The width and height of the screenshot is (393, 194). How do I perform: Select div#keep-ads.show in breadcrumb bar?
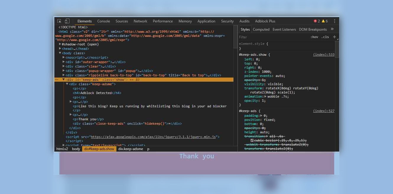tap(99, 149)
